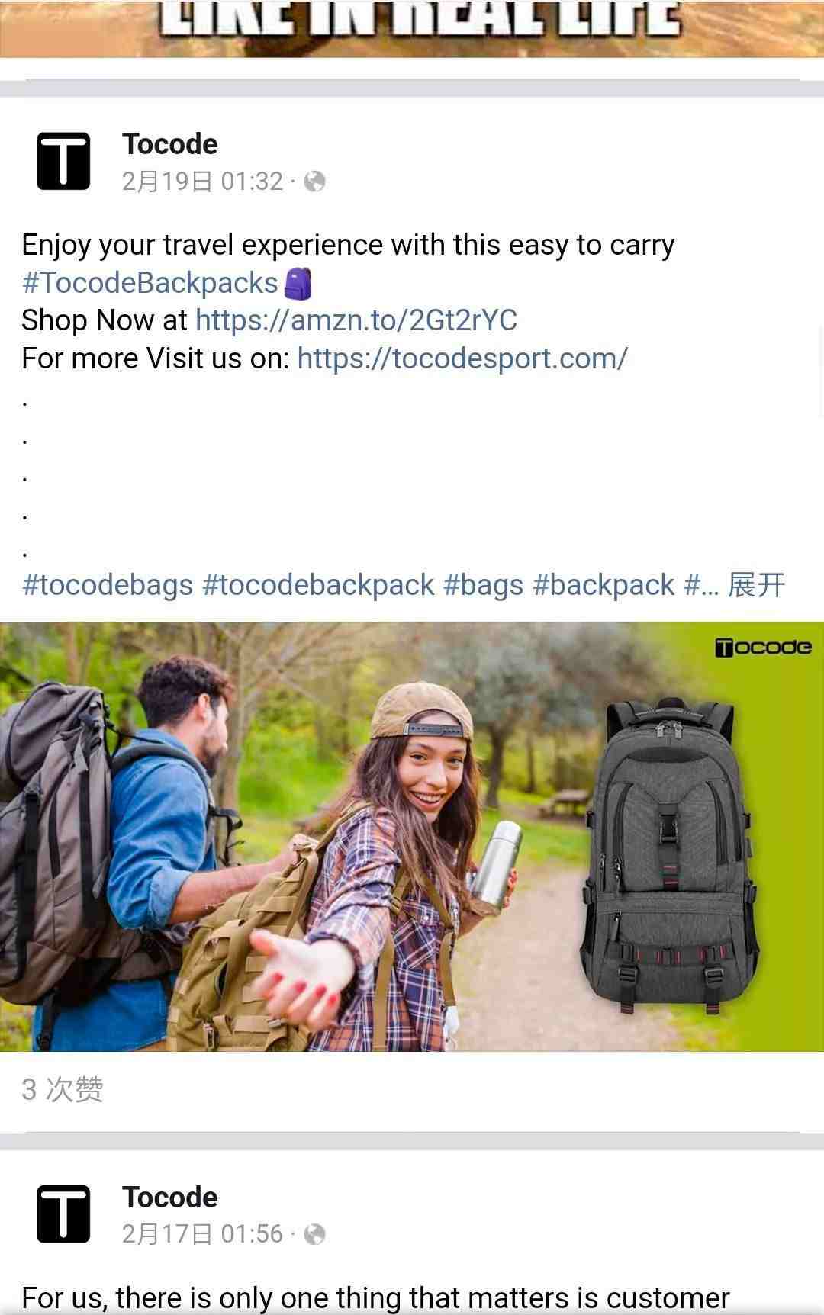View the hiking couple backpack photo
Viewport: 824px width, 1315px height.
pyautogui.click(x=412, y=837)
